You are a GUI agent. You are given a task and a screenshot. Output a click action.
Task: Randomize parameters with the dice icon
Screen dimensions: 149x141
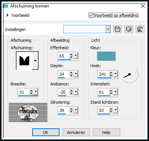pos(129,29)
